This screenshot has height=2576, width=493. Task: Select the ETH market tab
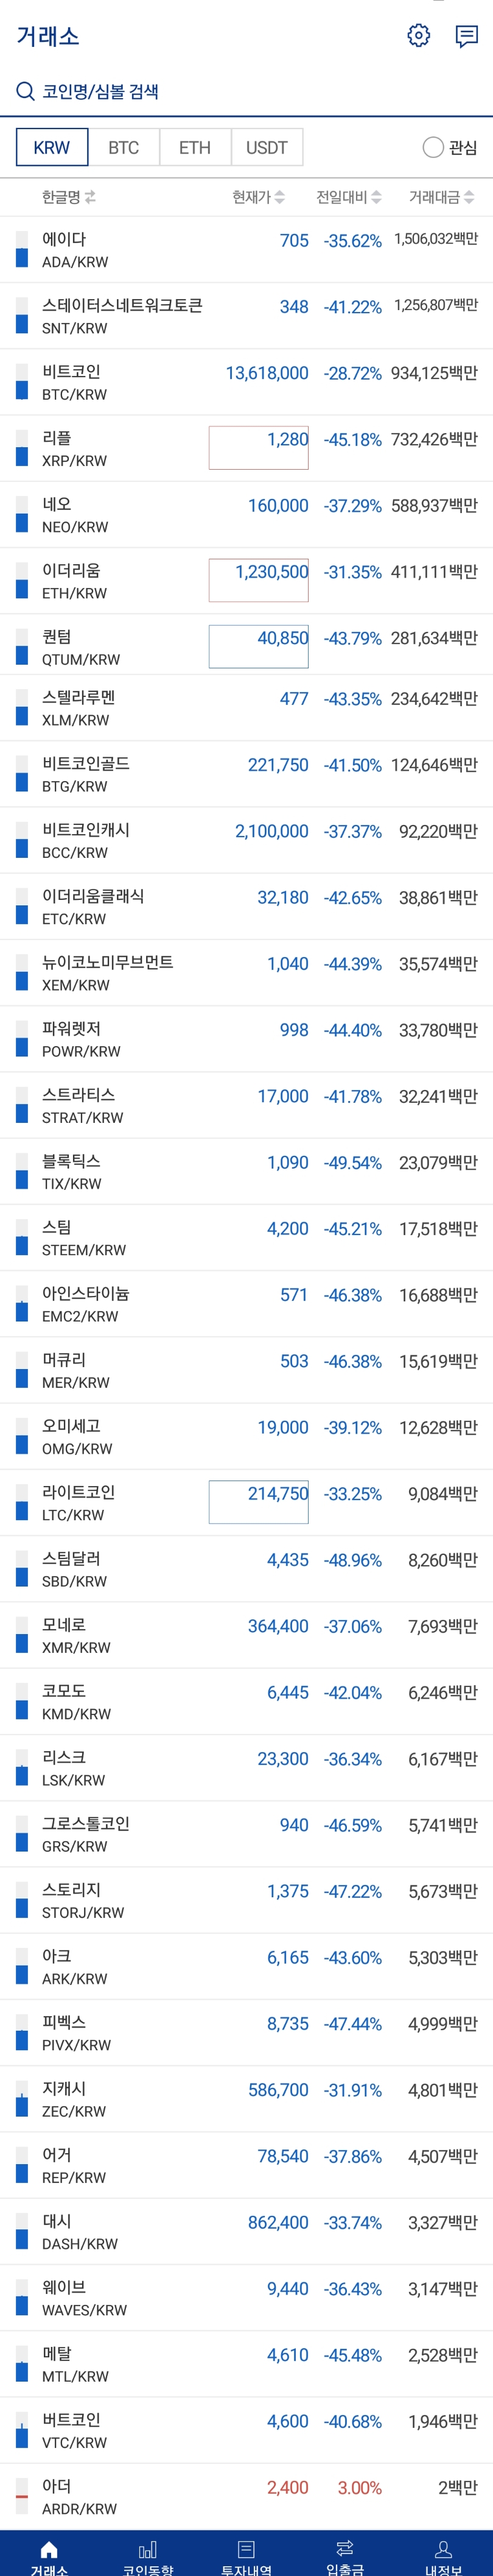(x=195, y=147)
